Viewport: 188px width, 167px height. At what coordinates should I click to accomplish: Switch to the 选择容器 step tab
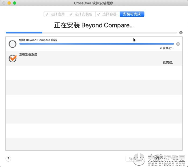pyautogui.click(x=107, y=14)
